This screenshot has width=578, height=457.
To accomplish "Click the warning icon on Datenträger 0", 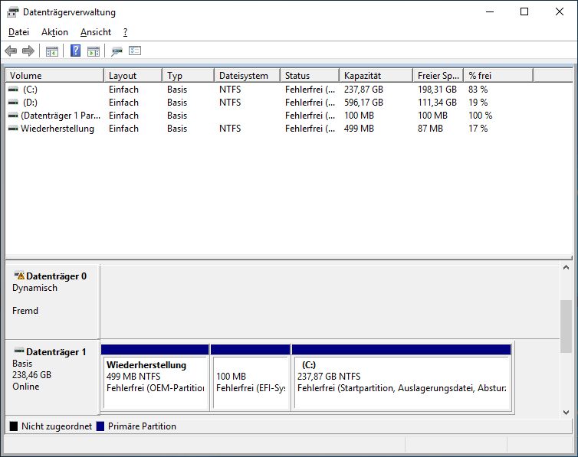I will [19, 276].
